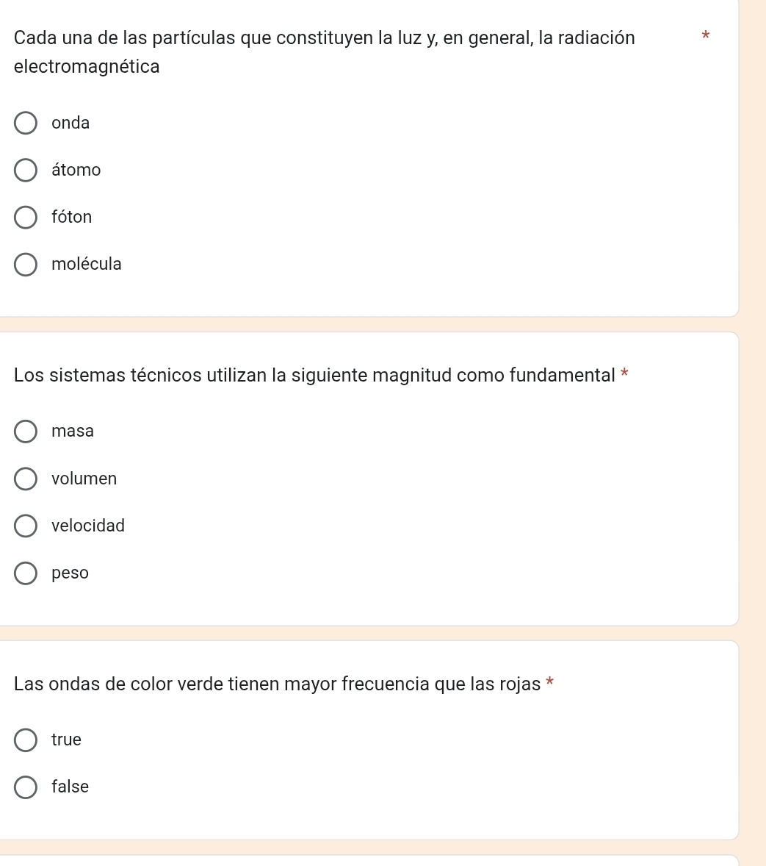This screenshot has height=866, width=766.
Task: Click the 'true' option label
Action: tap(66, 740)
